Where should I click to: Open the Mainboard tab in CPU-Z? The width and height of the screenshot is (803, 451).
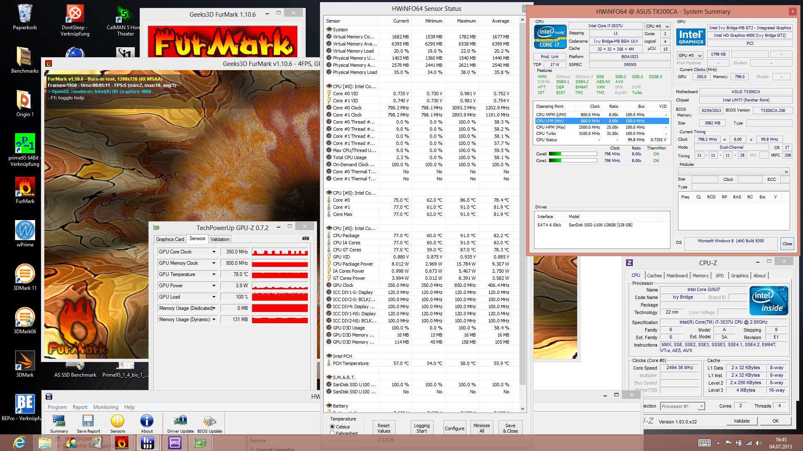tap(677, 276)
